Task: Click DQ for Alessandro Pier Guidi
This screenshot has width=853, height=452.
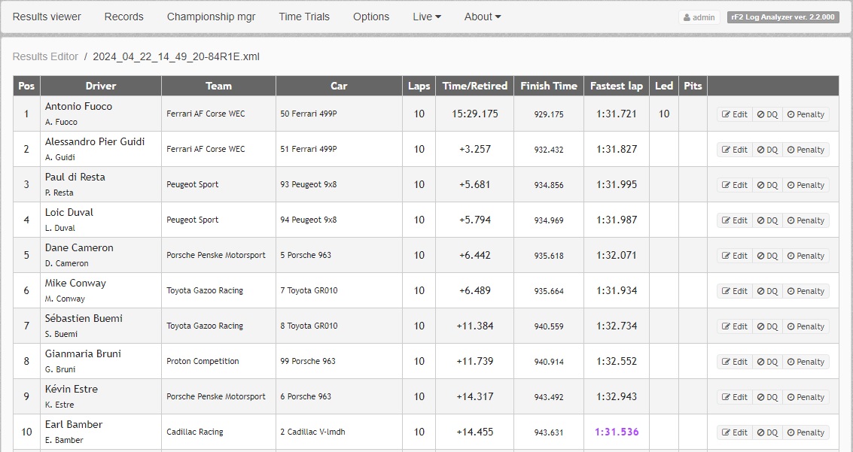Action: pos(767,150)
